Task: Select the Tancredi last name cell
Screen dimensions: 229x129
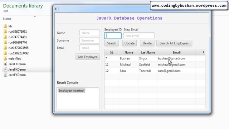Action: tap(148, 71)
